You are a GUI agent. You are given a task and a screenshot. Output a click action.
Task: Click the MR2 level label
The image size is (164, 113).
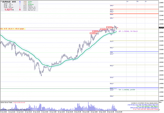[112, 12]
